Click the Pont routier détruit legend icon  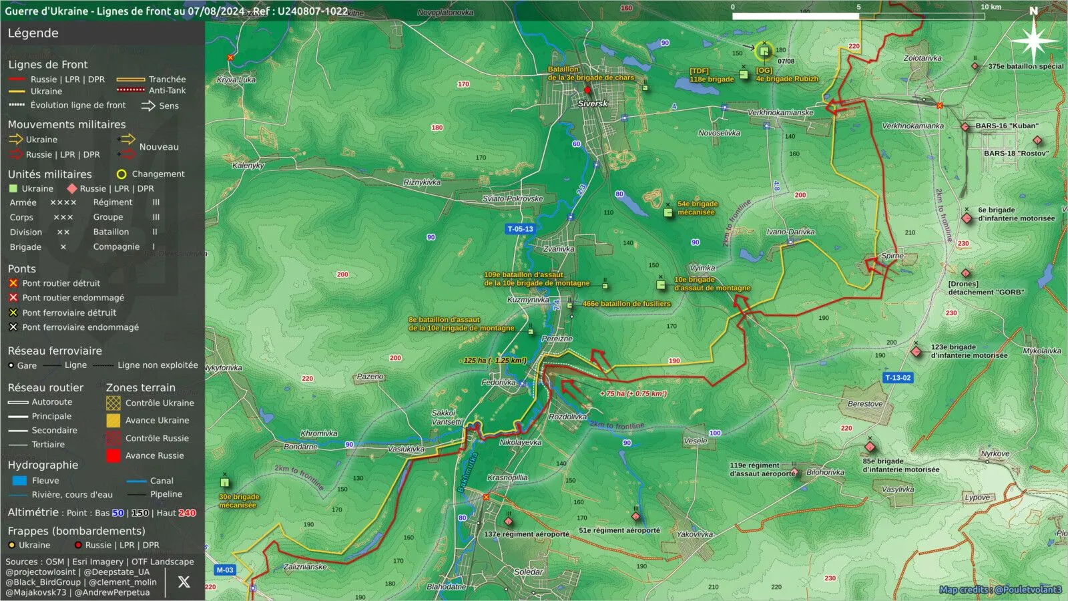(13, 283)
